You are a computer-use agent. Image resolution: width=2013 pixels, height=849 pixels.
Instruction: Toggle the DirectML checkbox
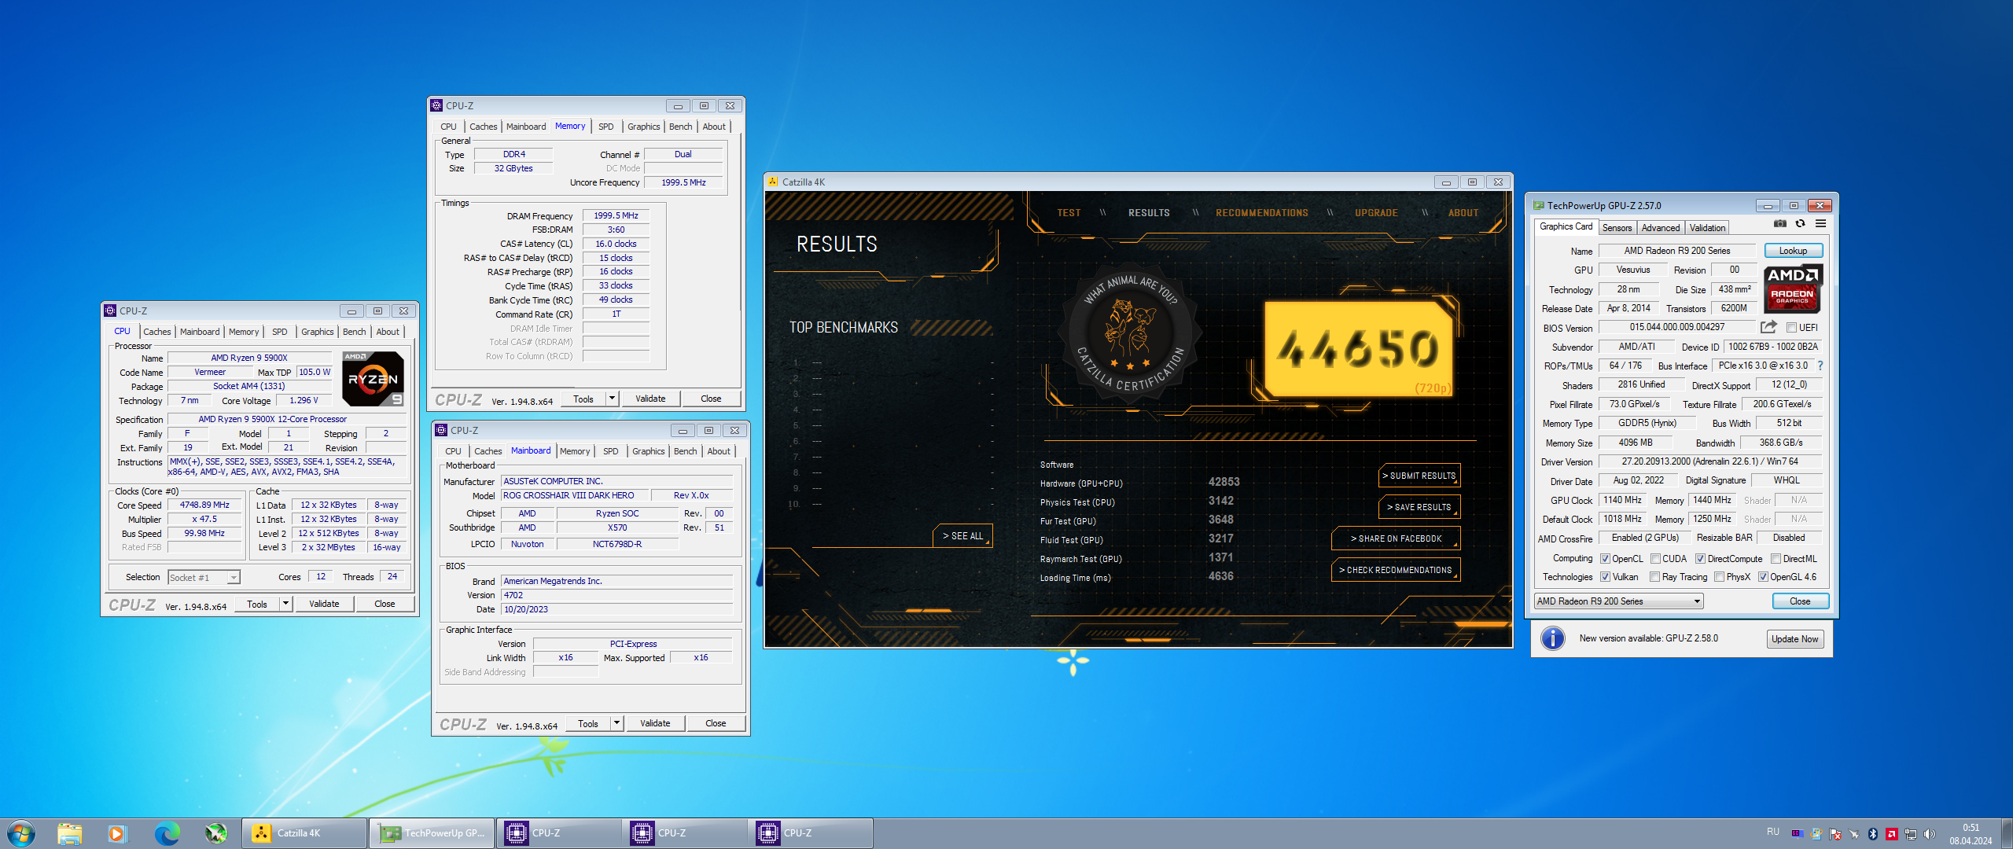[1776, 559]
